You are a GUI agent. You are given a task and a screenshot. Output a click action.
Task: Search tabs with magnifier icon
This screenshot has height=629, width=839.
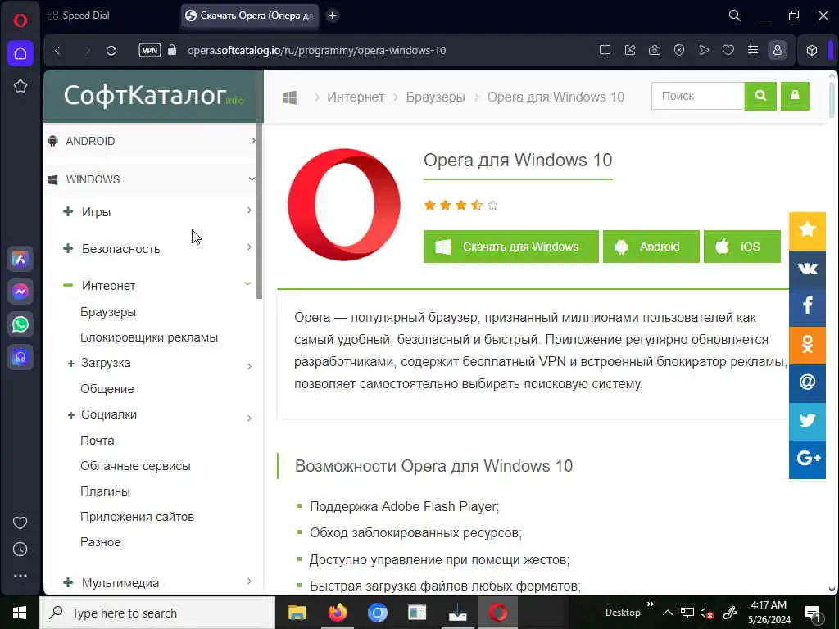735,16
